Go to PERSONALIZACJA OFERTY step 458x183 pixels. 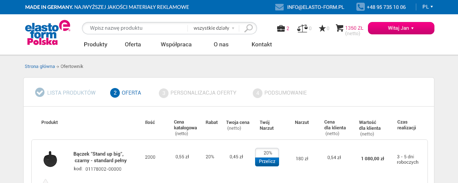[x=203, y=93]
